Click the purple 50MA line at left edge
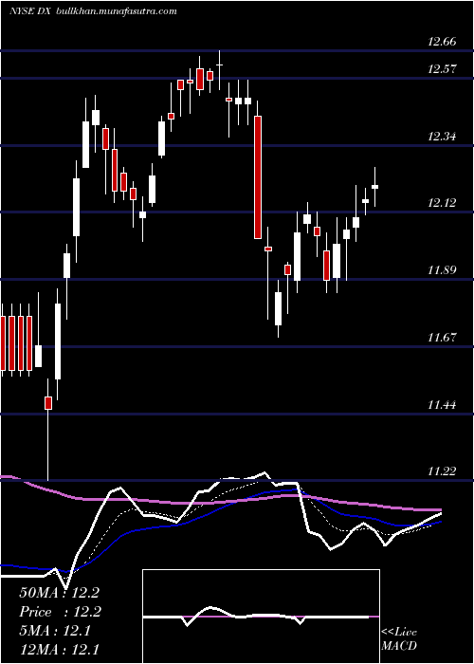Image resolution: width=474 pixels, height=664 pixels. pos(9,478)
